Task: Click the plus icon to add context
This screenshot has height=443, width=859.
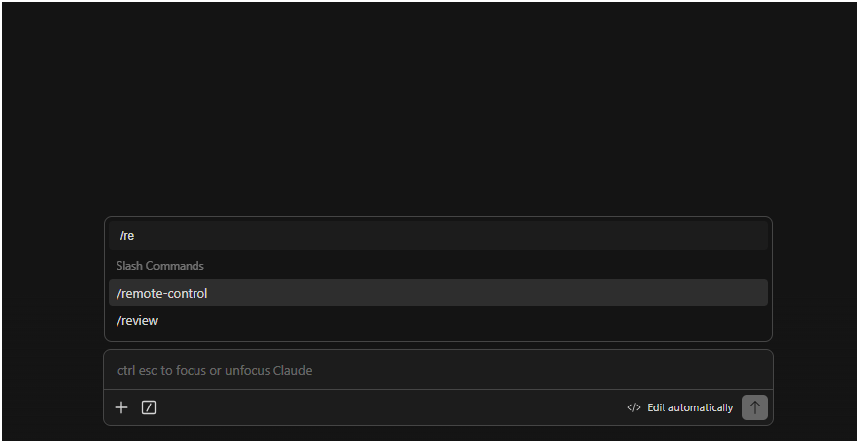Action: (121, 407)
